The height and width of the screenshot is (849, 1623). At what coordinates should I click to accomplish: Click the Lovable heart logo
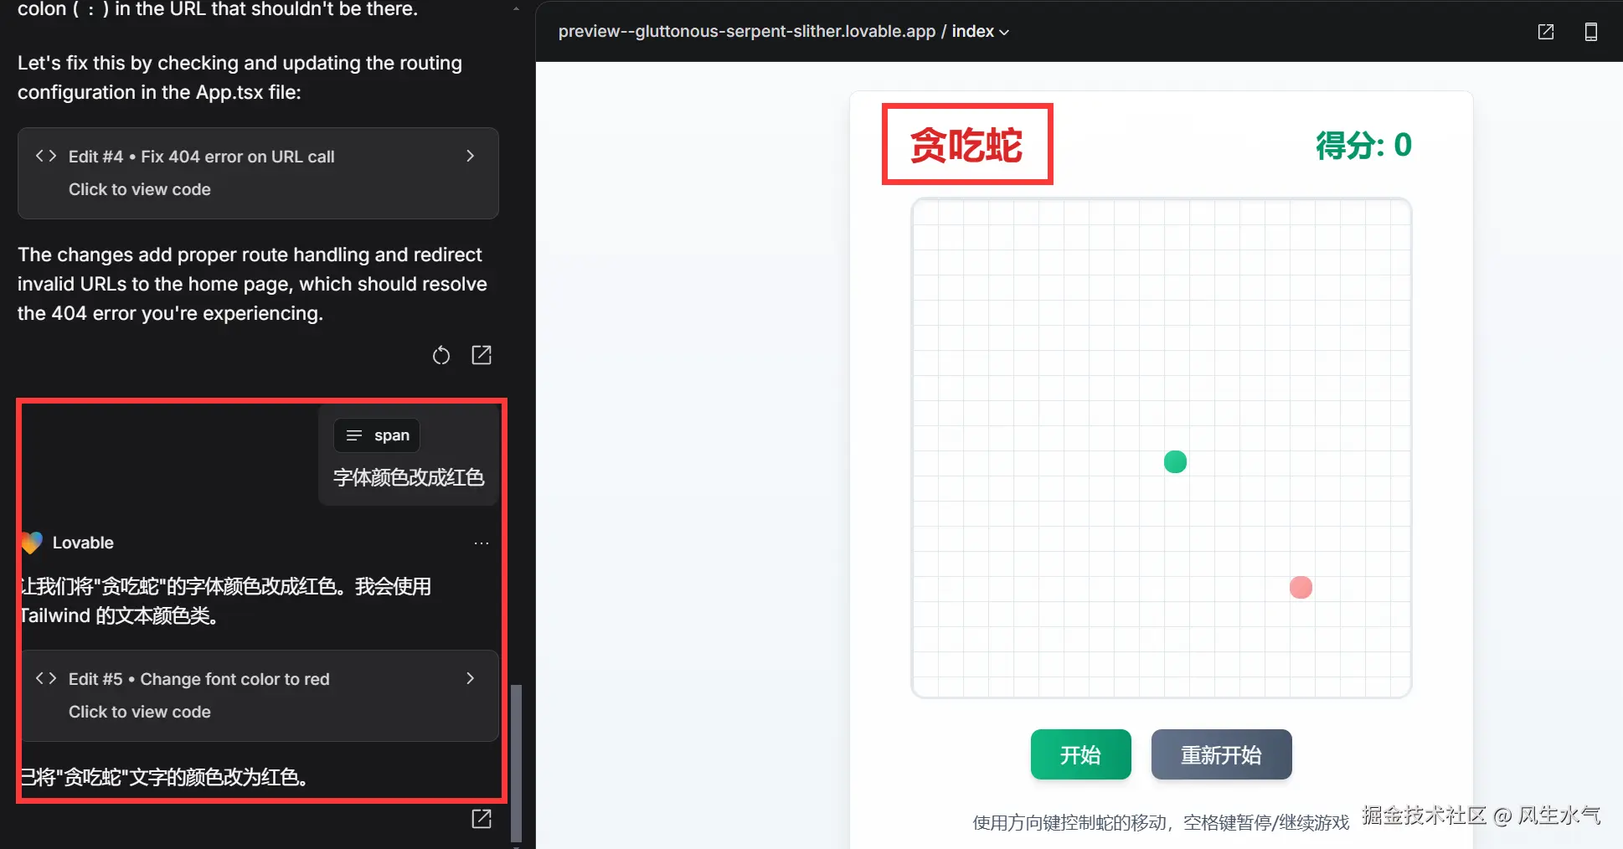(x=32, y=543)
